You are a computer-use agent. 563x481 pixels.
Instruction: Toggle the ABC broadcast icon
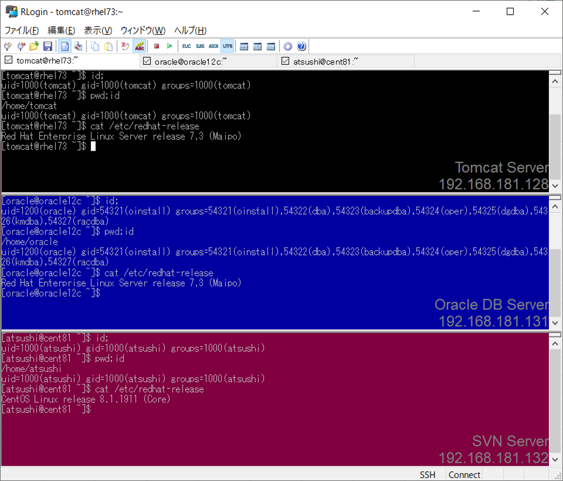pos(140,46)
